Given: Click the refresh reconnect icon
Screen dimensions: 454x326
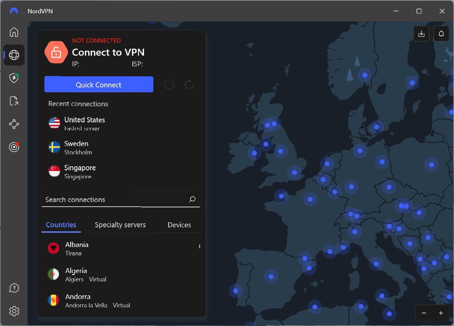Looking at the screenshot, I should [189, 85].
